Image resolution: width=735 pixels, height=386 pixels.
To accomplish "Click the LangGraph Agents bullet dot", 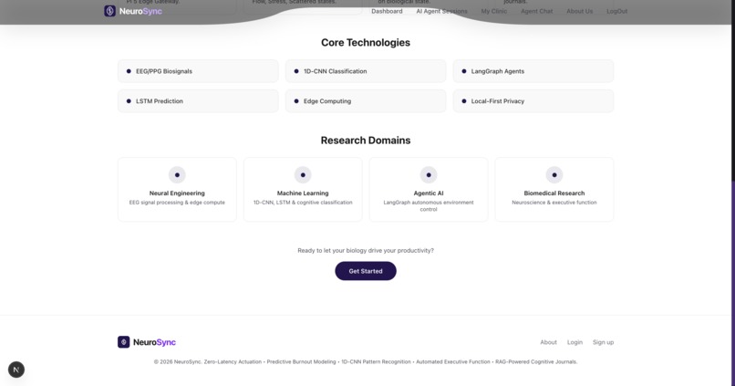I will (x=464, y=71).
